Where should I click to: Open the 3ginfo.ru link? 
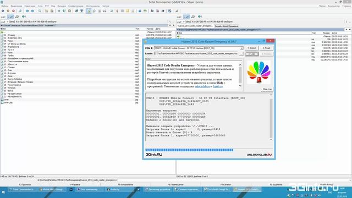(218, 86)
